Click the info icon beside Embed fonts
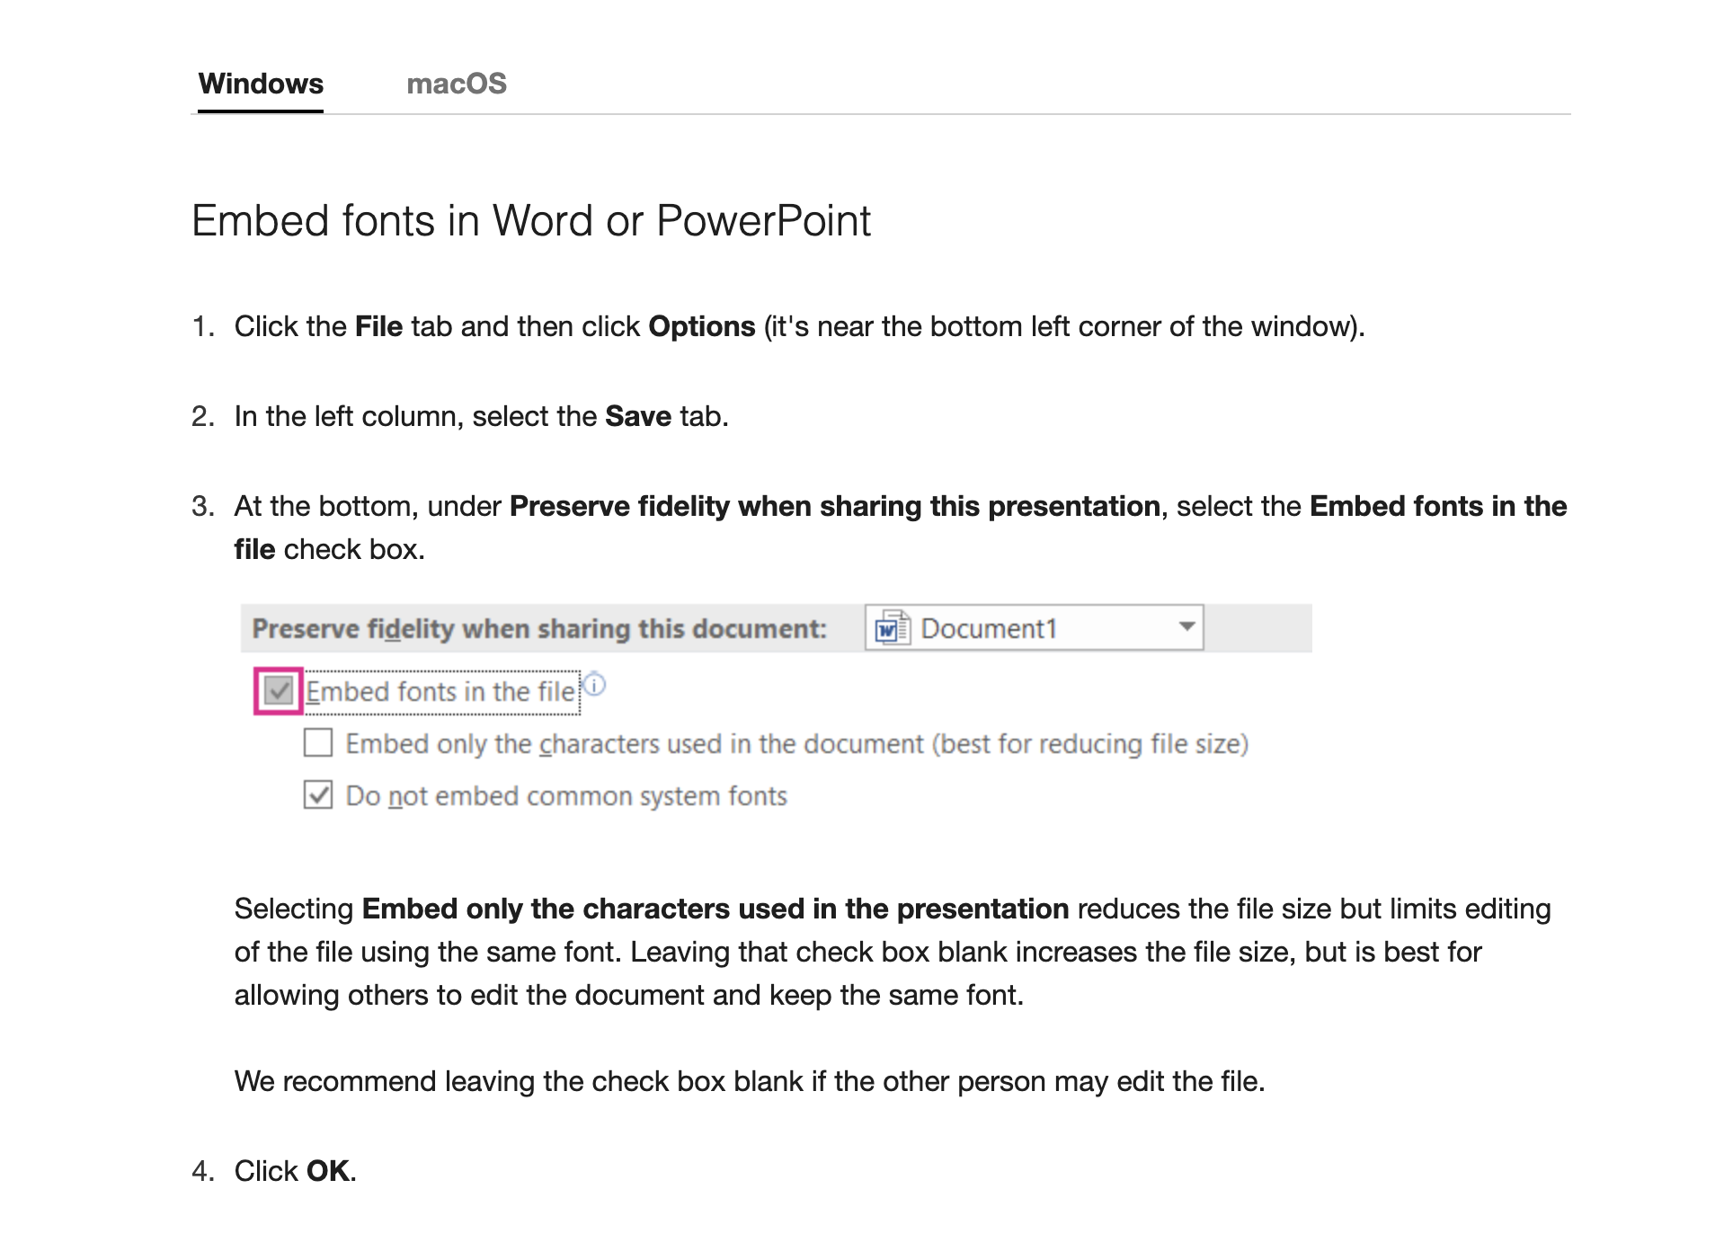 [x=595, y=685]
